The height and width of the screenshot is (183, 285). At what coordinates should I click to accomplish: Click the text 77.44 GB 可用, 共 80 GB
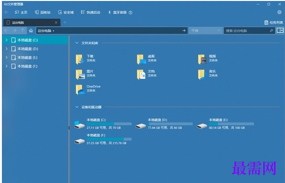165,128
